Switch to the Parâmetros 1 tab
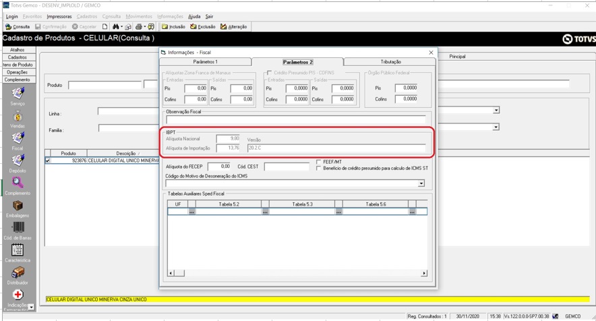Viewport: 596px width, 321px height. [x=205, y=61]
